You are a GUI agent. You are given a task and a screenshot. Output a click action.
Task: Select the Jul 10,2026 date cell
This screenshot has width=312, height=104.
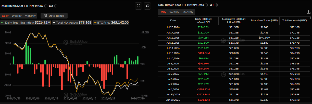(173, 59)
